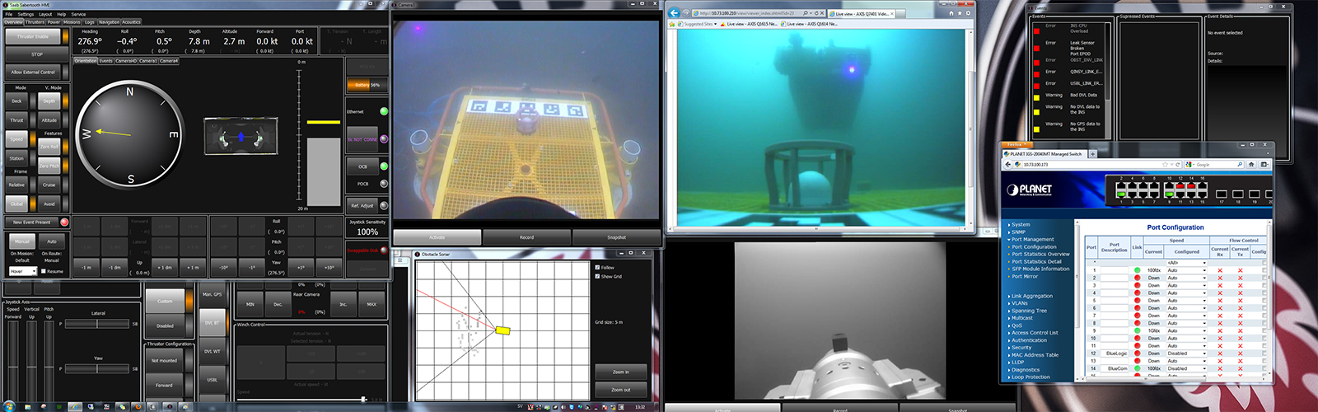Open the Hover mode dropdown
1318x412 pixels.
click(22, 271)
